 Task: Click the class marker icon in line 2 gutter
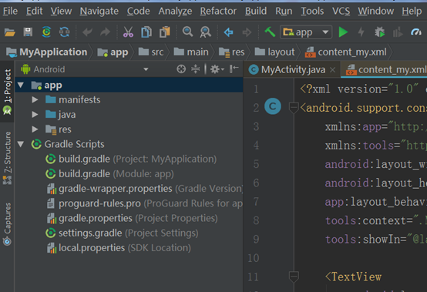[273, 106]
